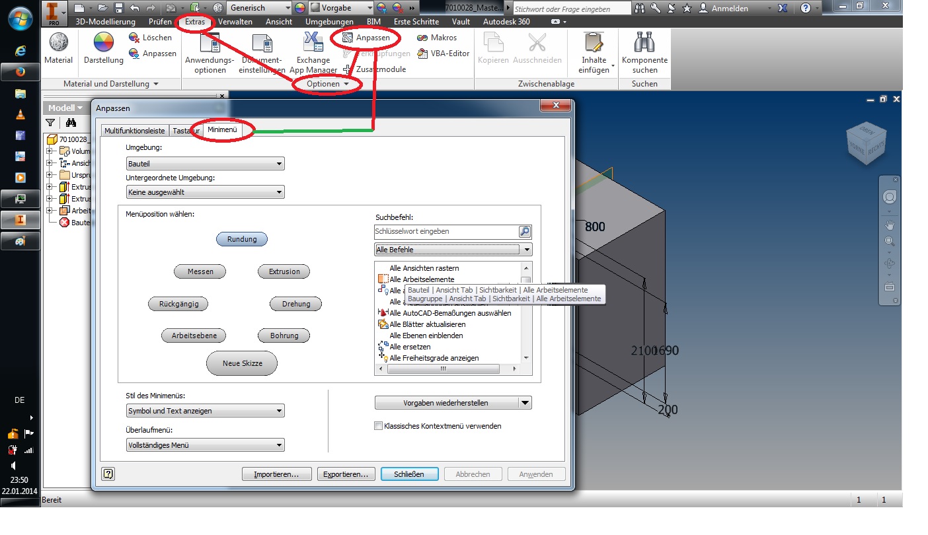Open the Alle Befehle filter dropdown
The width and height of the screenshot is (928, 535).
tap(453, 250)
